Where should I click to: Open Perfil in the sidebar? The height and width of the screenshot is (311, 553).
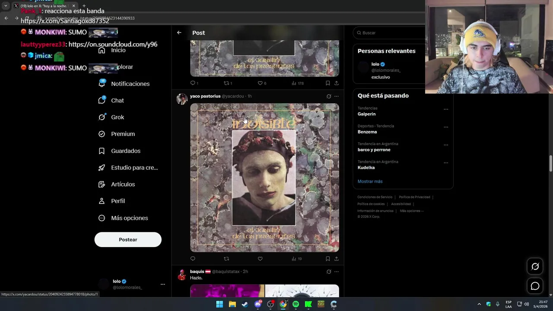point(112,201)
